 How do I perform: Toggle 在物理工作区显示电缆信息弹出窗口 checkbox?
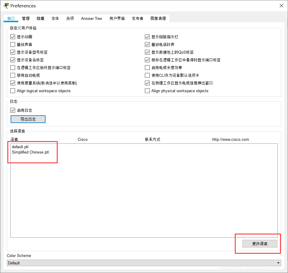(147, 83)
